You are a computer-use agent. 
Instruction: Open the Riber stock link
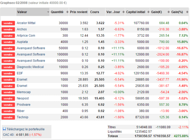[x=20, y=111]
